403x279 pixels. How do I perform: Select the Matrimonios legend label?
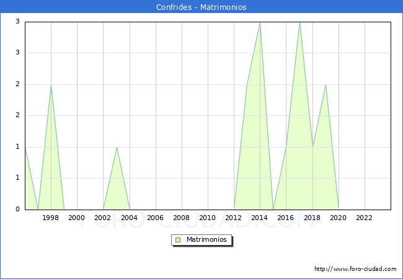(206, 240)
